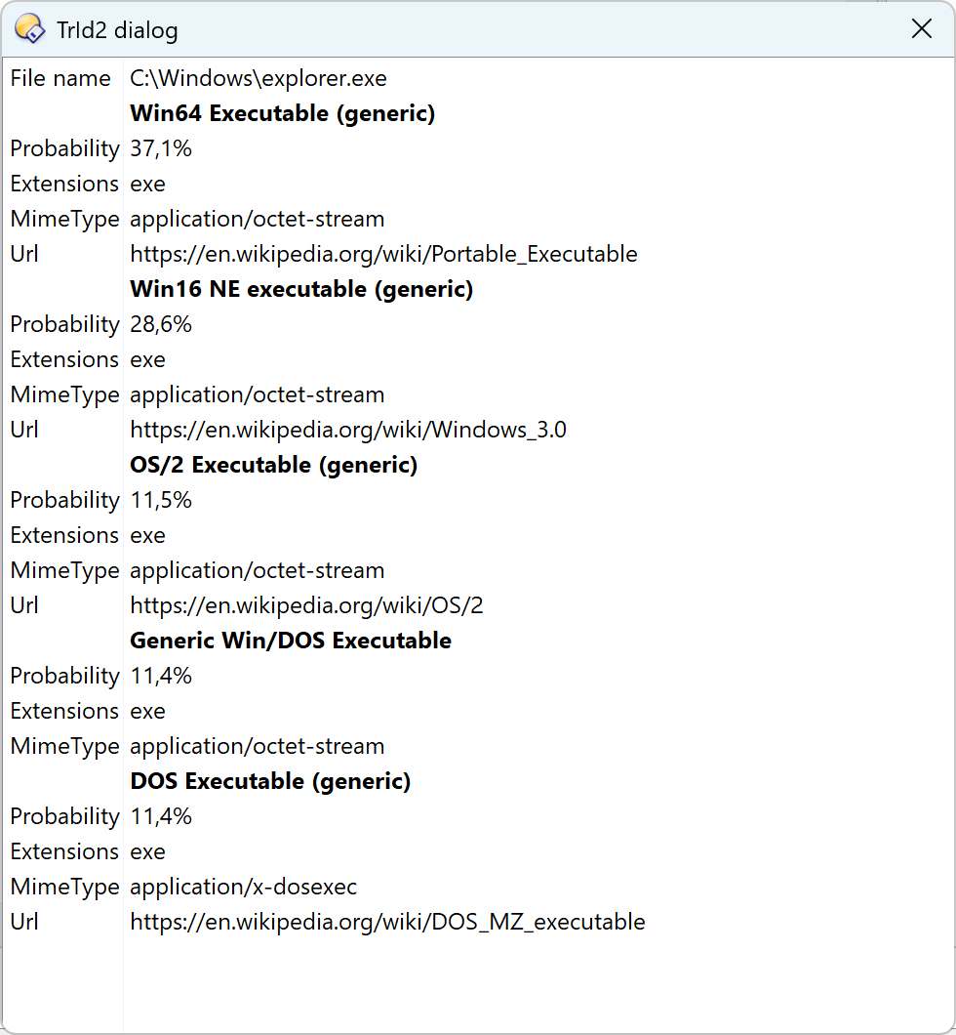Image resolution: width=956 pixels, height=1035 pixels.
Task: Close the TrId2 dialog window
Action: point(921,29)
